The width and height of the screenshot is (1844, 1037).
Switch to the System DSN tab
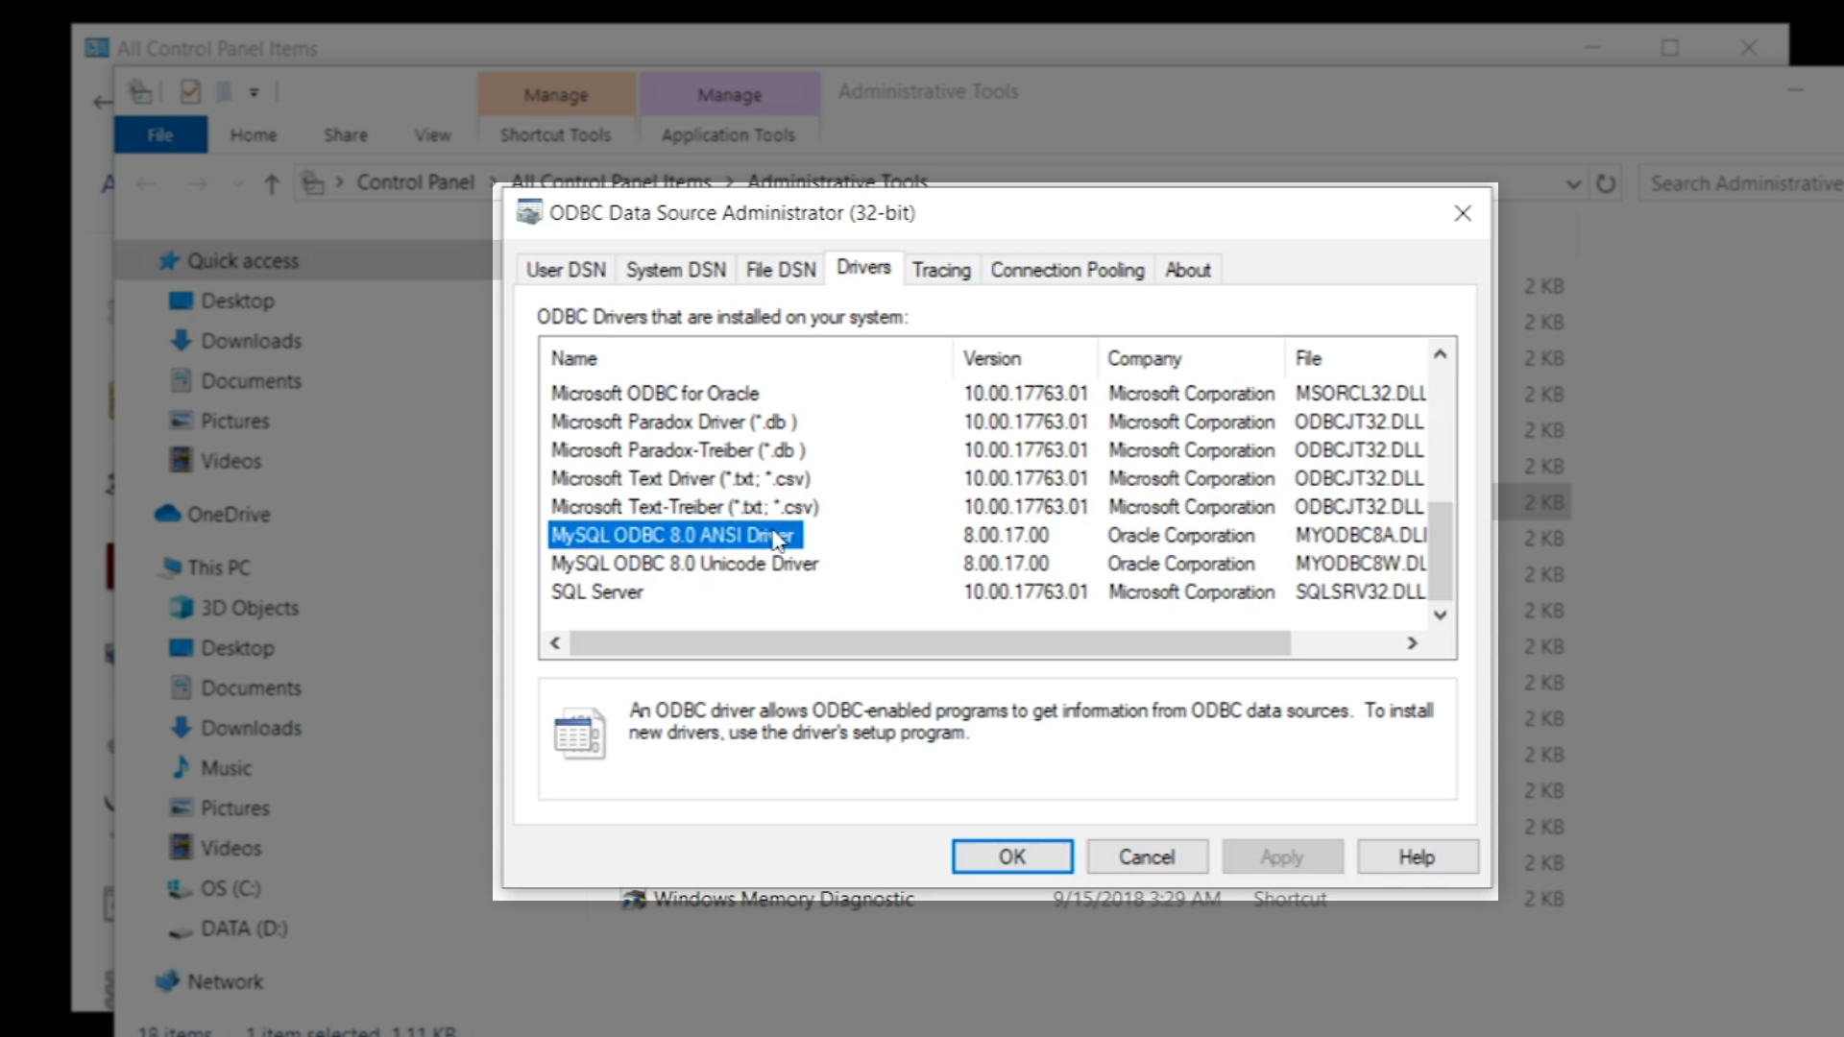click(675, 271)
